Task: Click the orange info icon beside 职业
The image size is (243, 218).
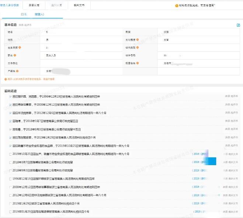Action: pos(14,55)
